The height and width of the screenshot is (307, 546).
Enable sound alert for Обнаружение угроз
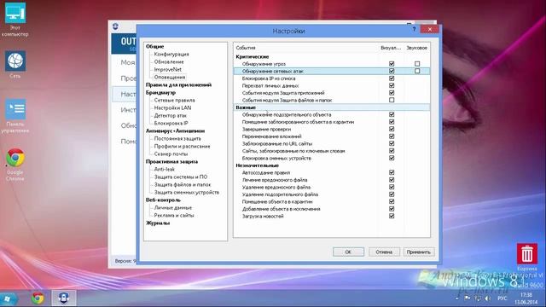click(x=417, y=64)
